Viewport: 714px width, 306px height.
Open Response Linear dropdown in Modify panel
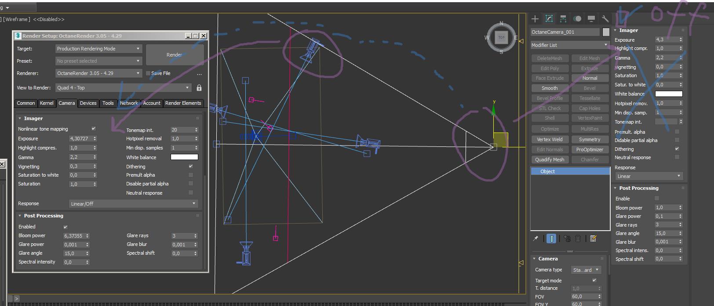click(649, 176)
